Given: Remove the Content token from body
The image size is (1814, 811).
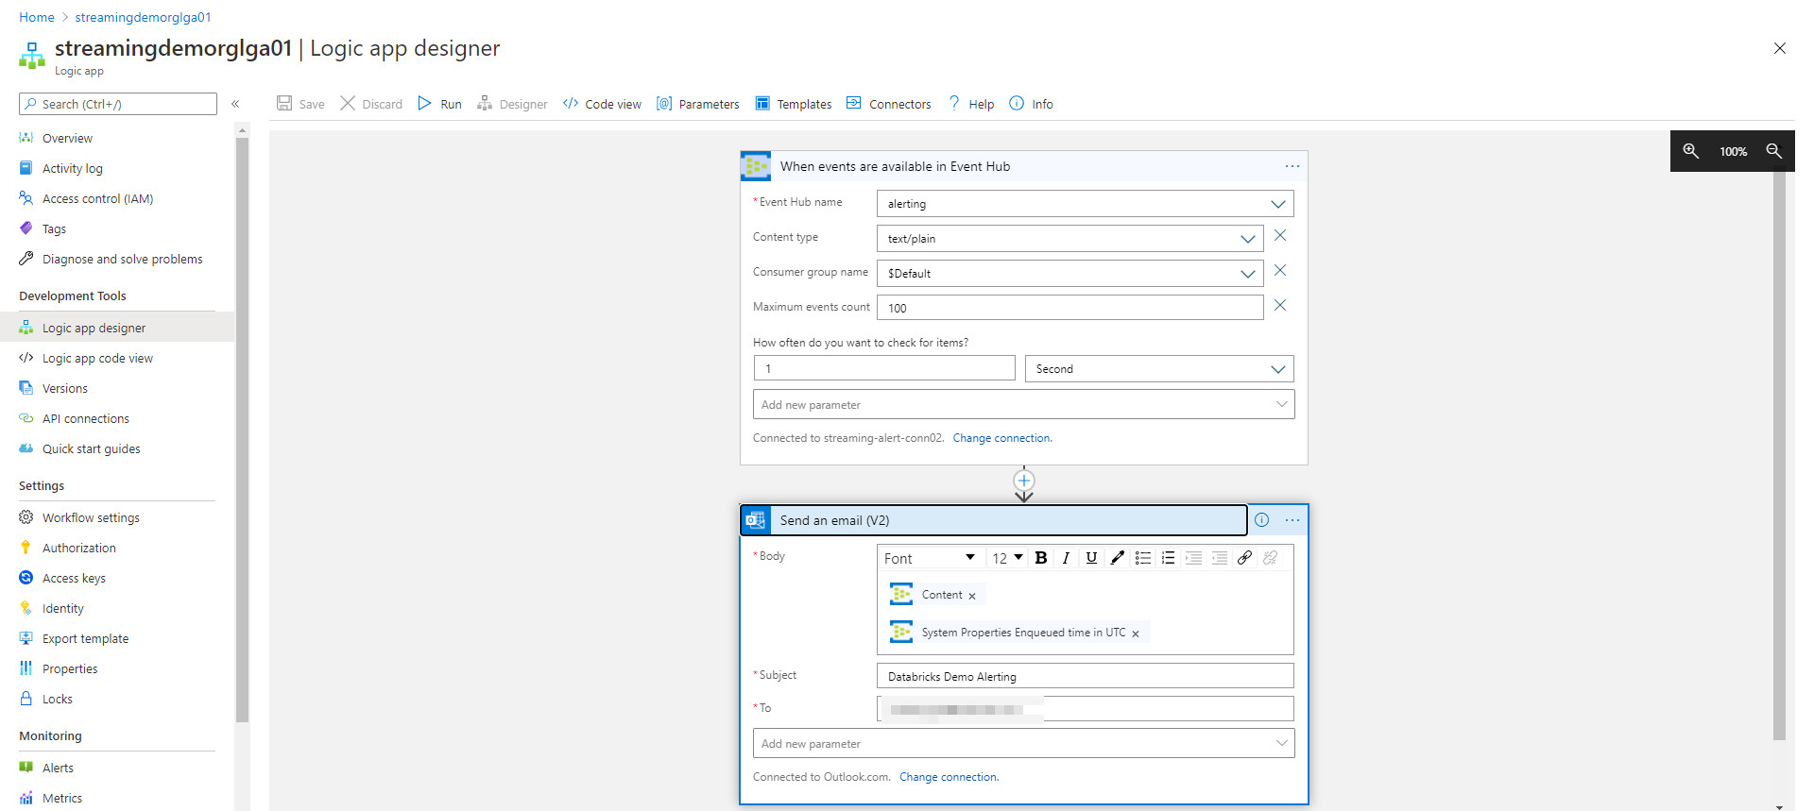Looking at the screenshot, I should pyautogui.click(x=972, y=596).
